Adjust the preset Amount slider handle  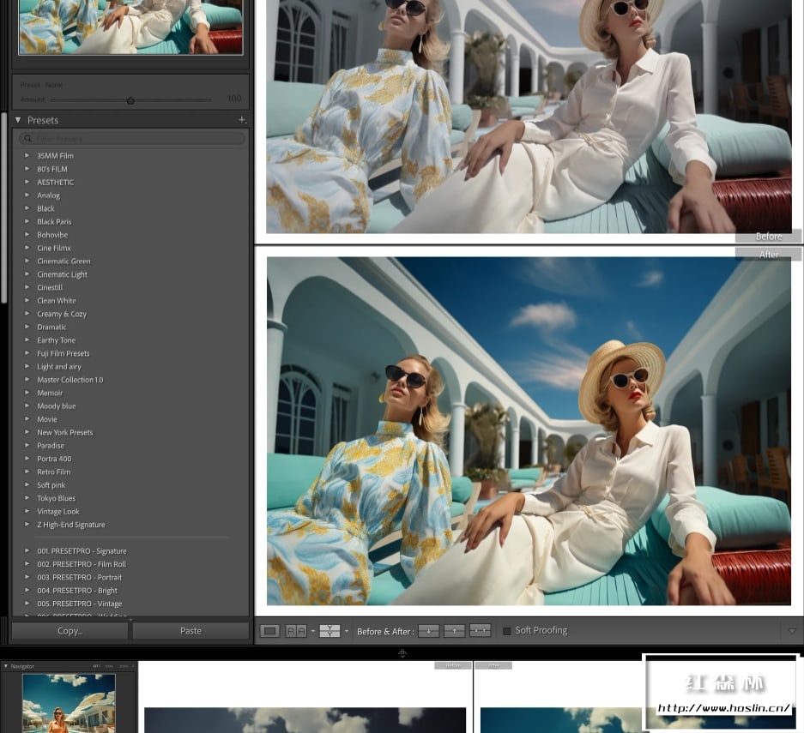click(130, 101)
